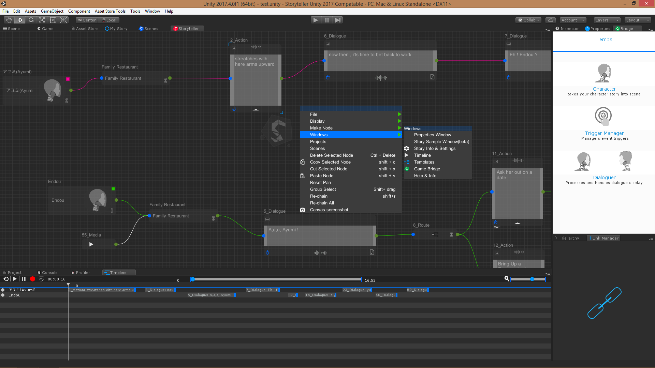Viewport: 655px width, 368px height.
Task: Click the pink Ayumi character color swatch
Action: (68, 79)
